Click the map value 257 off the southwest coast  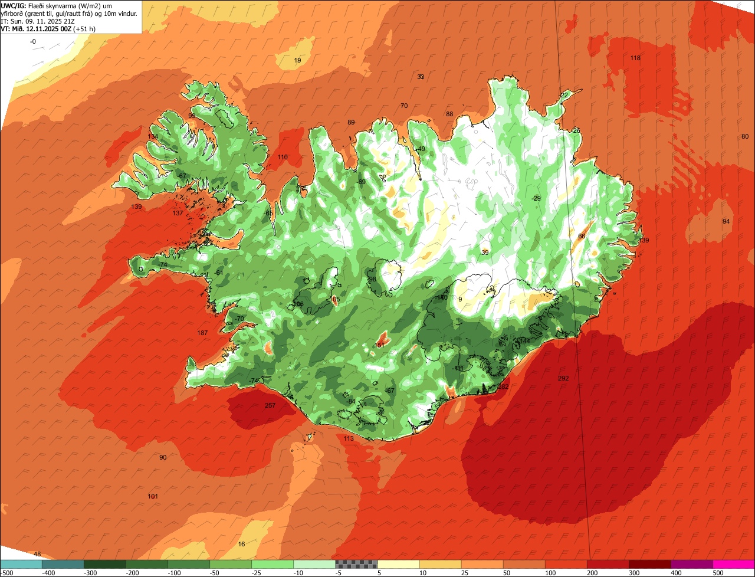(270, 405)
